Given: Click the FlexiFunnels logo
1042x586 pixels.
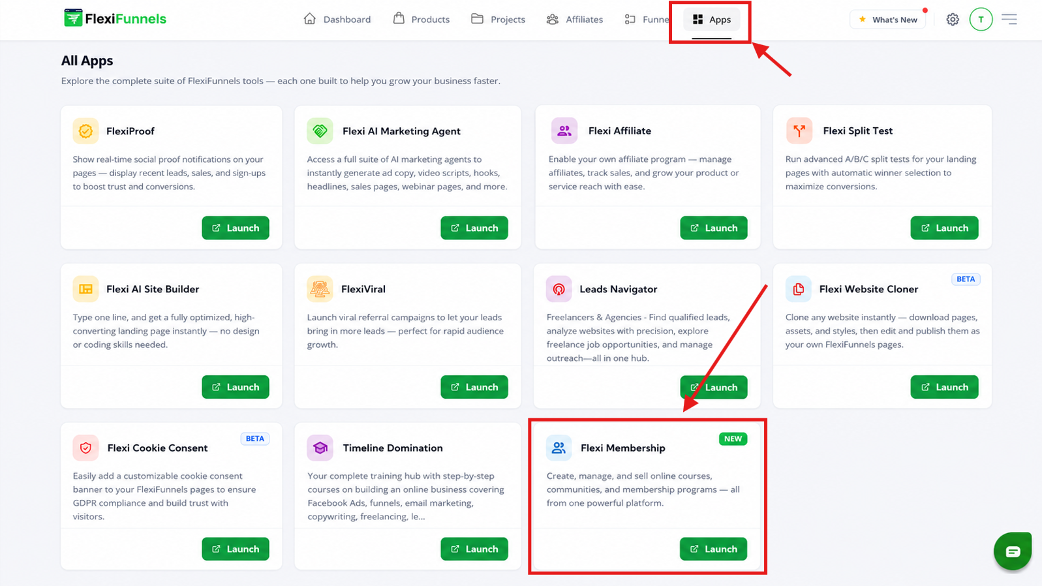Looking at the screenshot, I should [115, 18].
